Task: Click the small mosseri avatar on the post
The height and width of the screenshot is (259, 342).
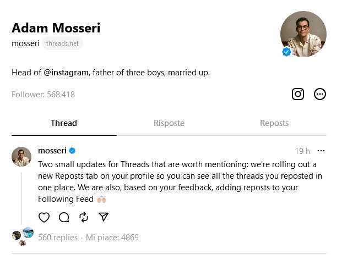Action: 21,157
